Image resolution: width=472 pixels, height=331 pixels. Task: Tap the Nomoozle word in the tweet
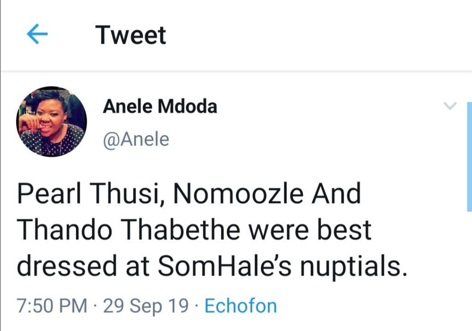coord(238,194)
